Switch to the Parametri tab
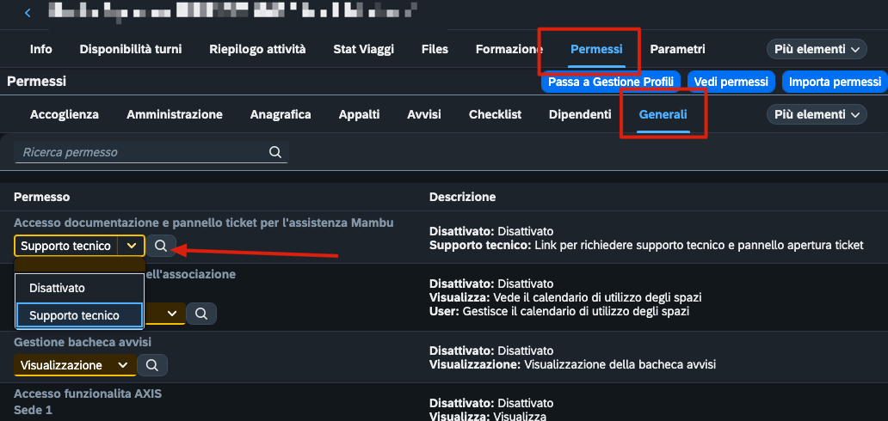 coord(677,49)
